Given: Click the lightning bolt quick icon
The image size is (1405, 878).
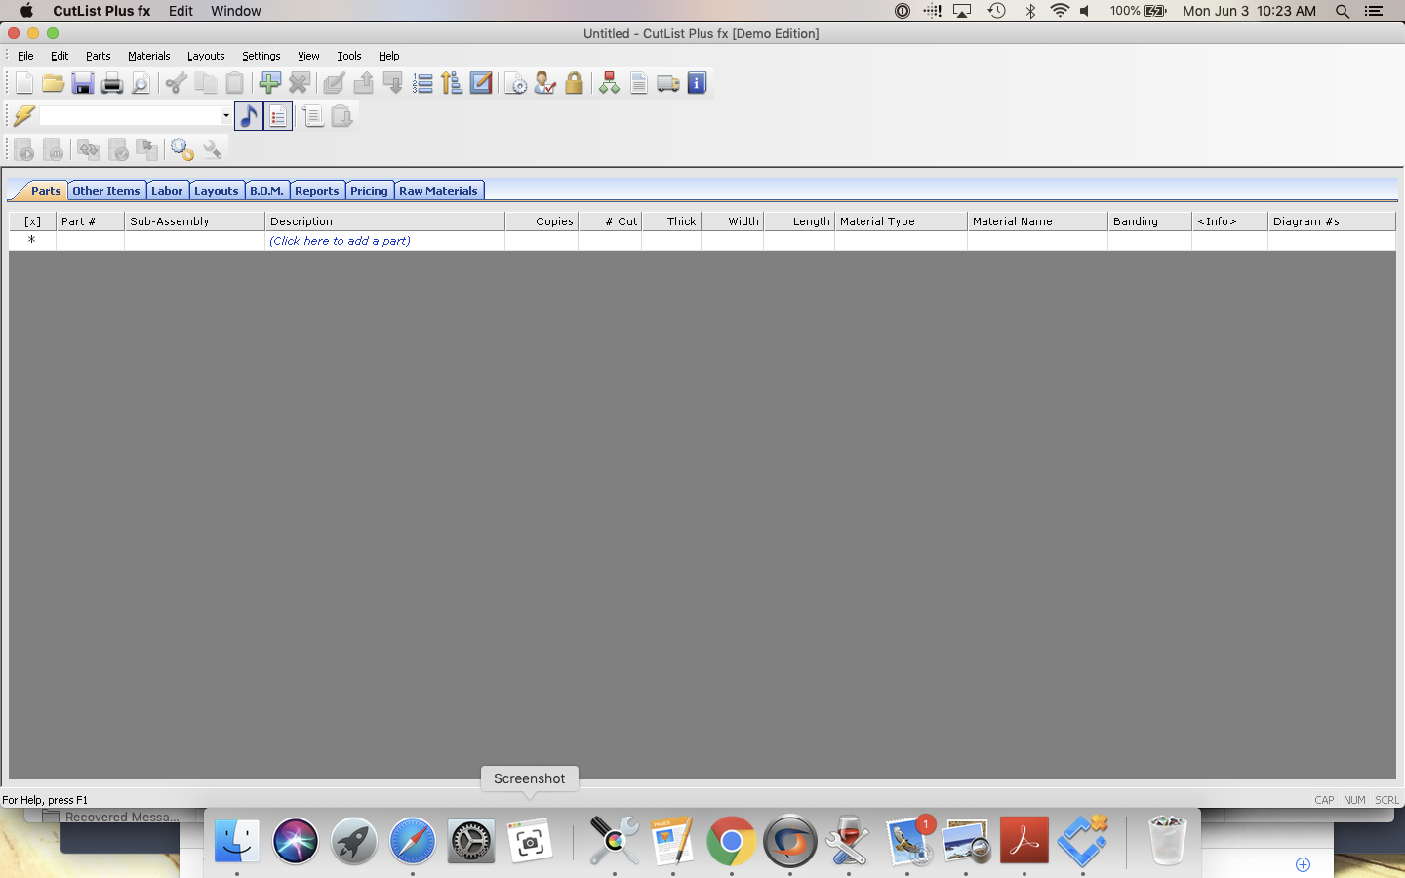Looking at the screenshot, I should coord(24,116).
